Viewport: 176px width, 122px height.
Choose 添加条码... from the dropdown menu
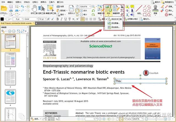[x=114, y=27]
